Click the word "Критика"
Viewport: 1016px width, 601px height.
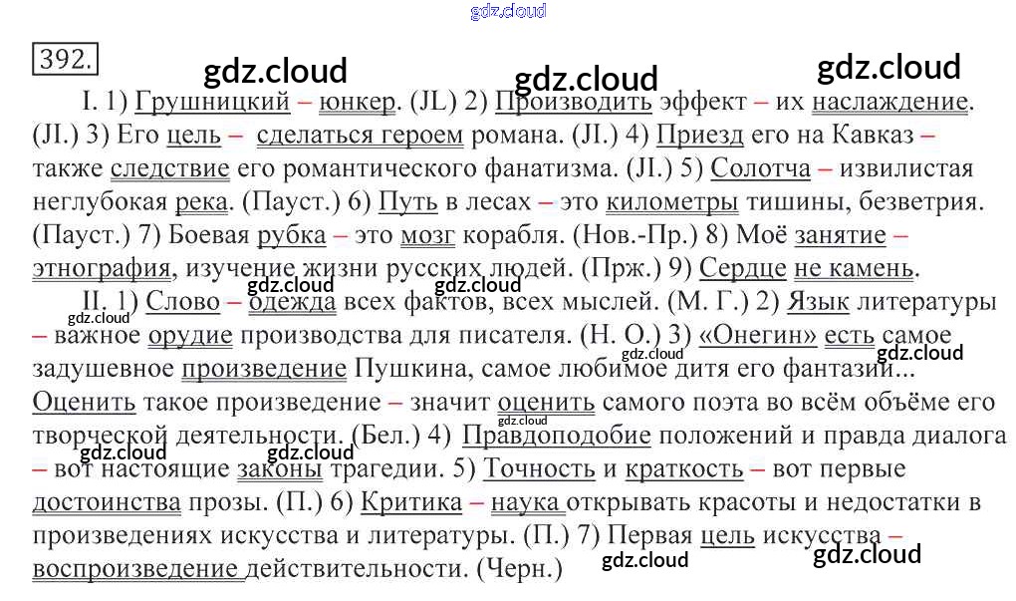click(x=410, y=502)
